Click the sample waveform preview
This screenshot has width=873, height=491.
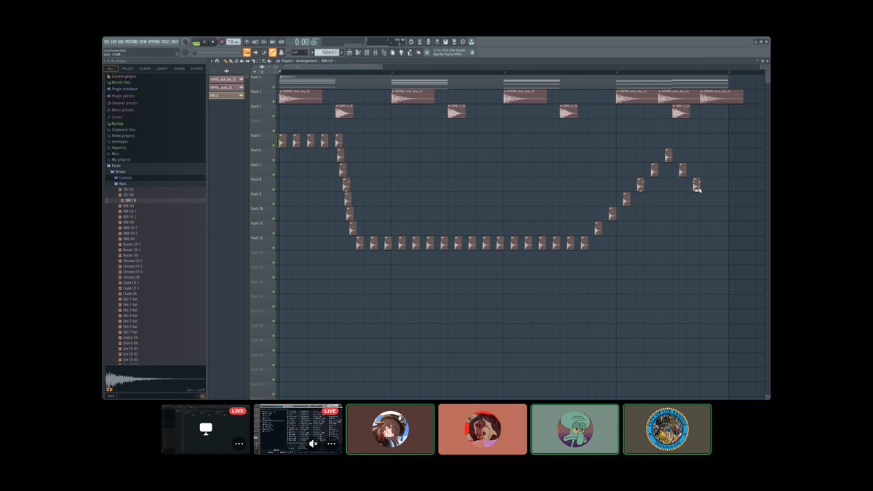click(x=155, y=379)
